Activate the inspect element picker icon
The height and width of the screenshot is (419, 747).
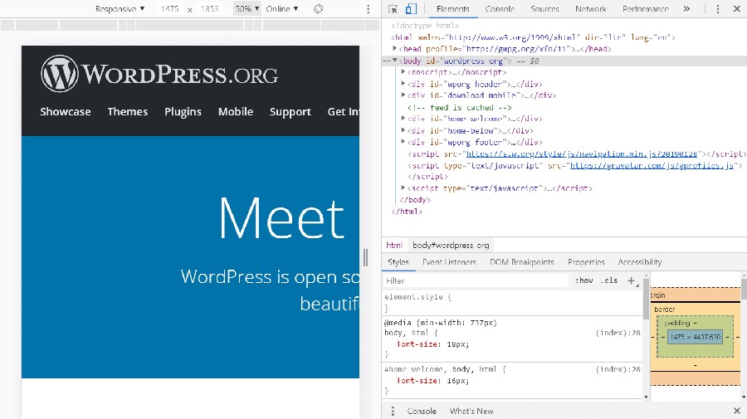393,8
